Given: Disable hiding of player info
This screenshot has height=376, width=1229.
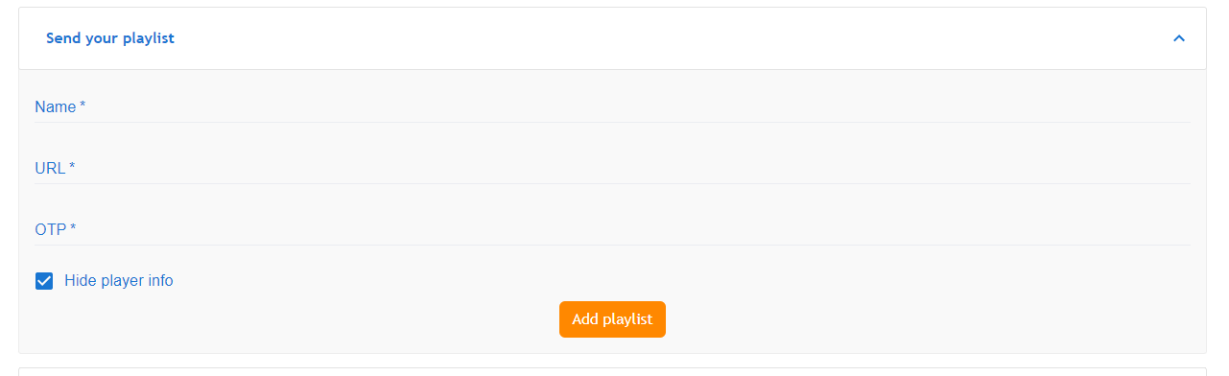Looking at the screenshot, I should pos(44,281).
